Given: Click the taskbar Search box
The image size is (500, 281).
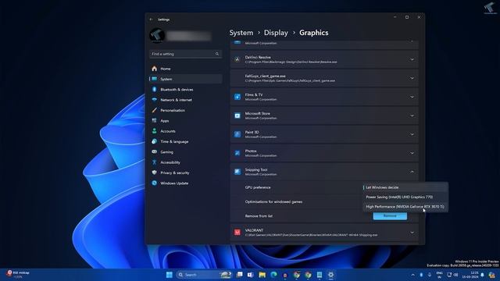Looking at the screenshot, I should [204, 275].
